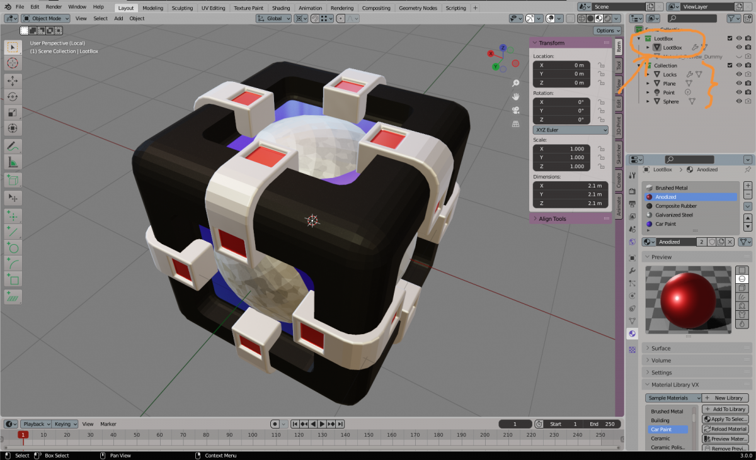Activate the Rotate tool

pos(13,96)
